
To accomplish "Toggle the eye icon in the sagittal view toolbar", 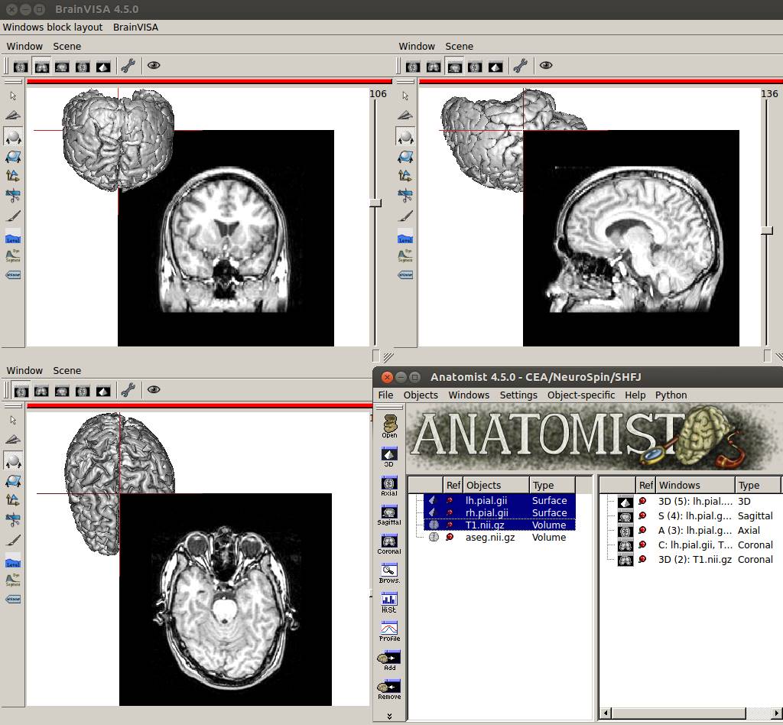I will (546, 66).
